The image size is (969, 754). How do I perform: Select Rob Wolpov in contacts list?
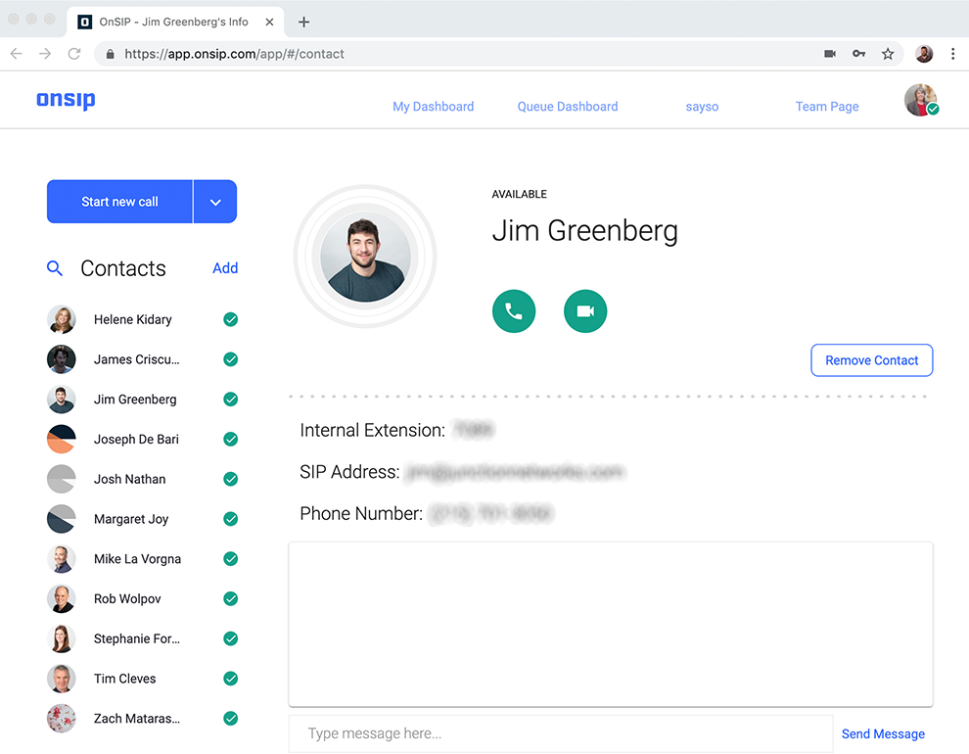142,598
